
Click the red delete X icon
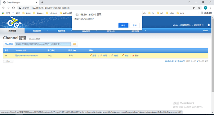(x=133, y=56)
